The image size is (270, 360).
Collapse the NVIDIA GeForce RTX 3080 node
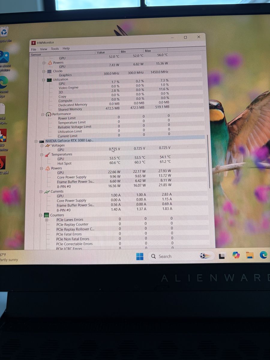(36, 141)
